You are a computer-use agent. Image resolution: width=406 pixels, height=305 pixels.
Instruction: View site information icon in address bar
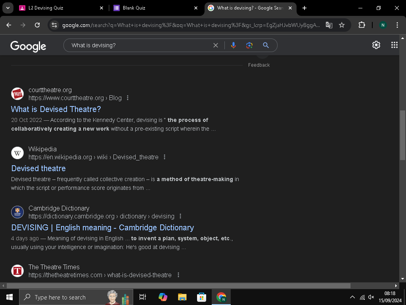point(54,25)
